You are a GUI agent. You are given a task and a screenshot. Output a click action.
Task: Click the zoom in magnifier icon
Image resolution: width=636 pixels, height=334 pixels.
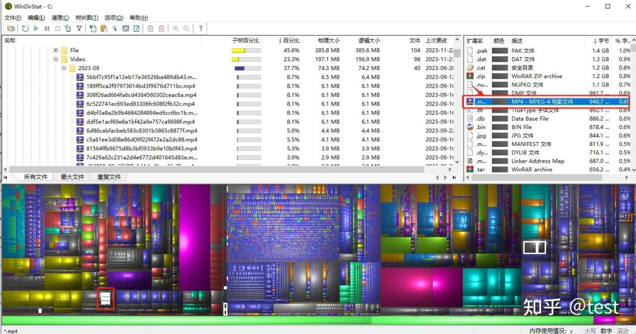tap(176, 29)
